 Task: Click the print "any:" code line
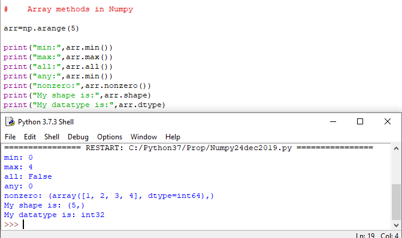coord(58,77)
